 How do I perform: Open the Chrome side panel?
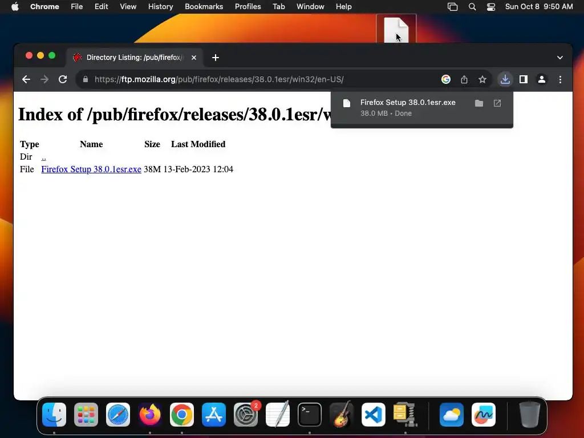[524, 79]
